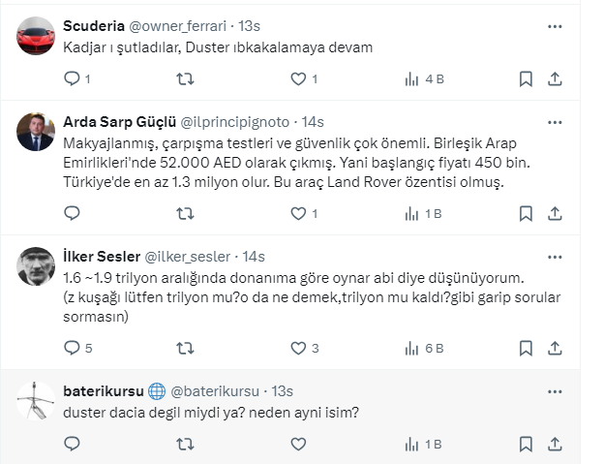
Task: Bookmark the baterikursu tweet
Action: coord(525,444)
